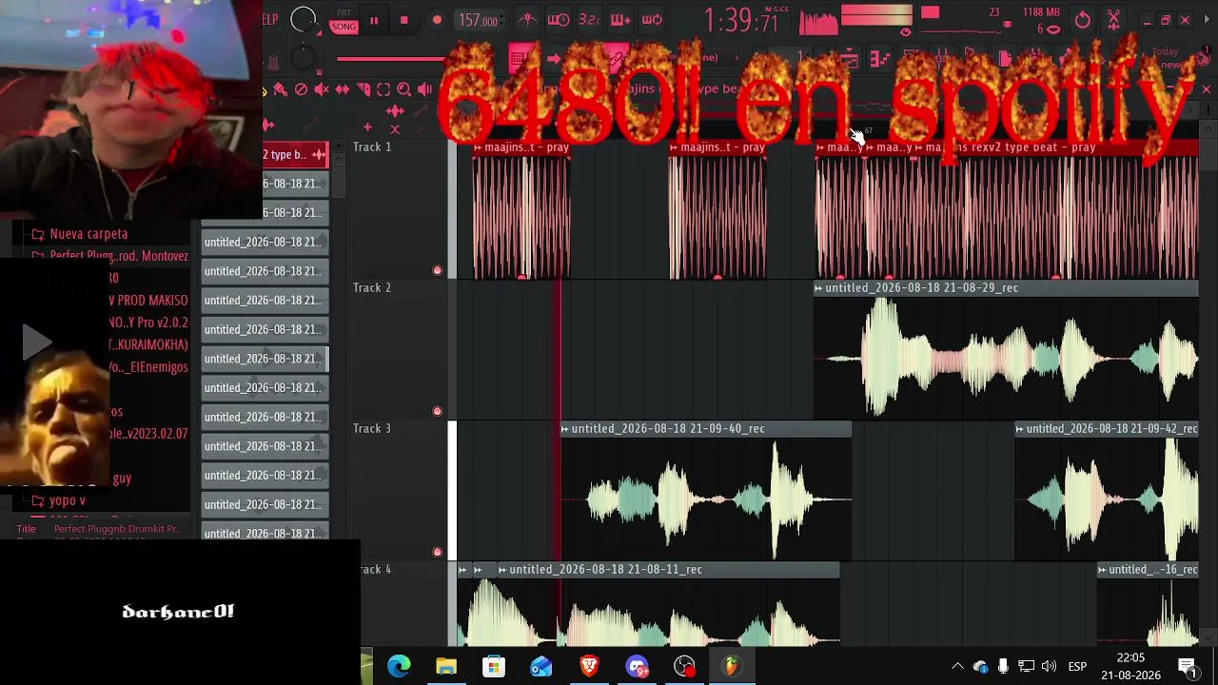Select the Zoom playlist tool

click(404, 89)
